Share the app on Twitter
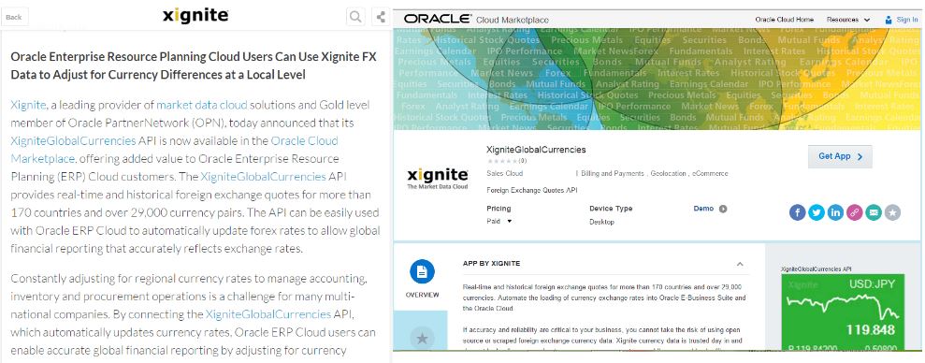The height and width of the screenshot is (363, 925). click(x=817, y=212)
